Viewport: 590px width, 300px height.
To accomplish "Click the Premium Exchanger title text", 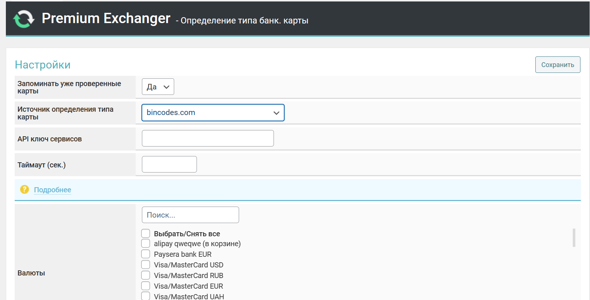I will point(106,18).
